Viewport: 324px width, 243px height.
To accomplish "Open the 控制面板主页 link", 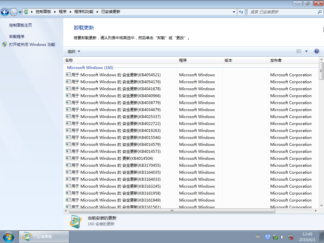I will (x=21, y=25).
